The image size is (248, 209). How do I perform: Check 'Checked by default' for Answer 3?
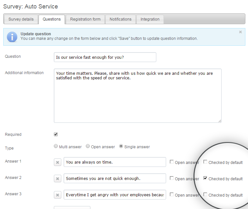coord(205,194)
